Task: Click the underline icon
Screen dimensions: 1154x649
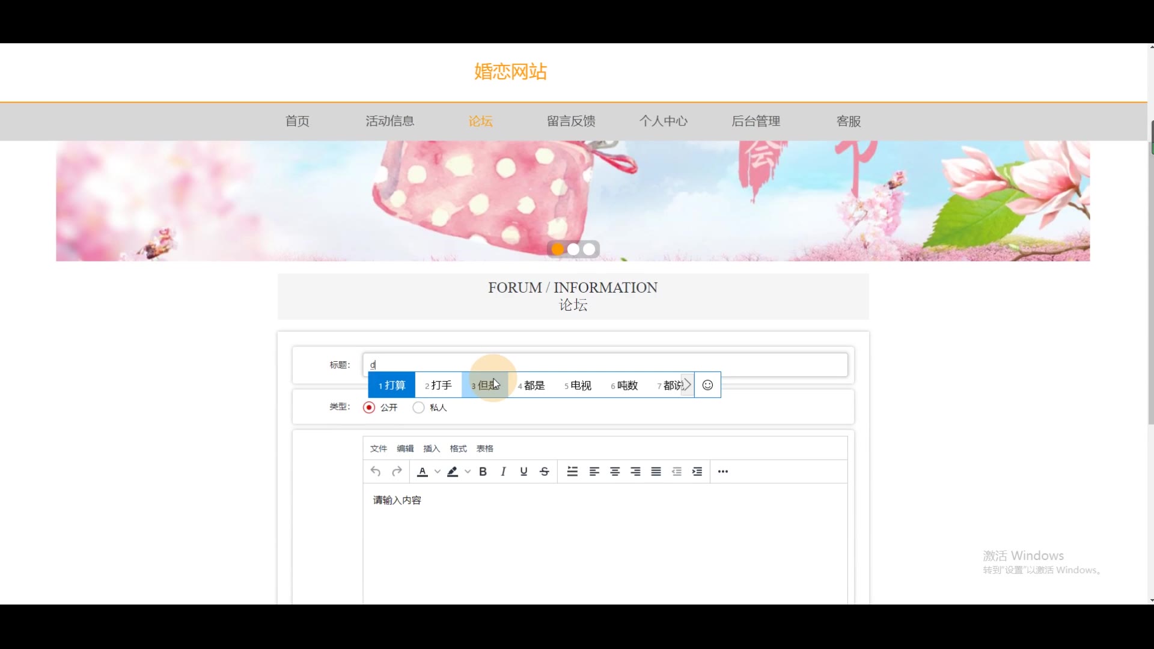Action: click(x=524, y=472)
